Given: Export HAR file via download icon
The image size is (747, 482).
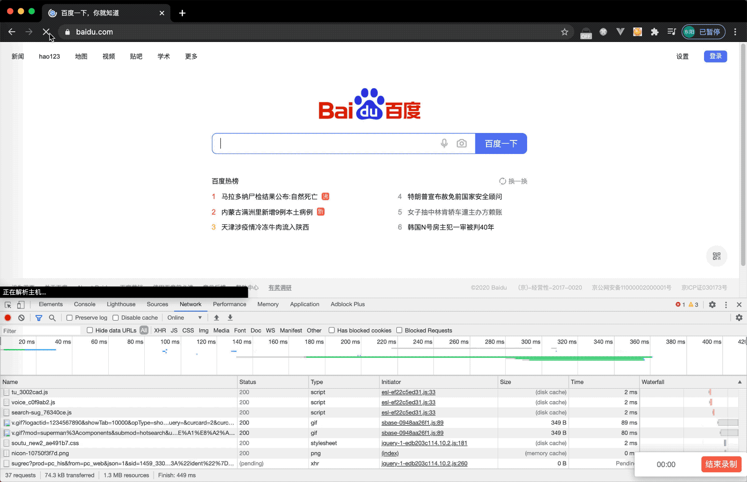Looking at the screenshot, I should [230, 317].
